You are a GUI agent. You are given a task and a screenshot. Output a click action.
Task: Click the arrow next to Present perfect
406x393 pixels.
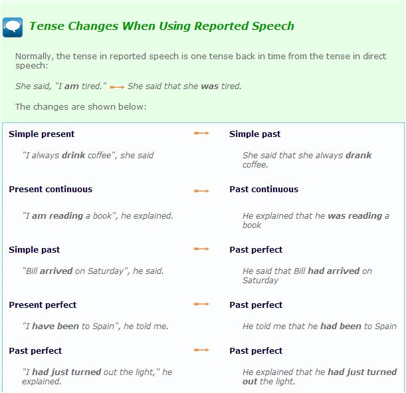tap(201, 305)
